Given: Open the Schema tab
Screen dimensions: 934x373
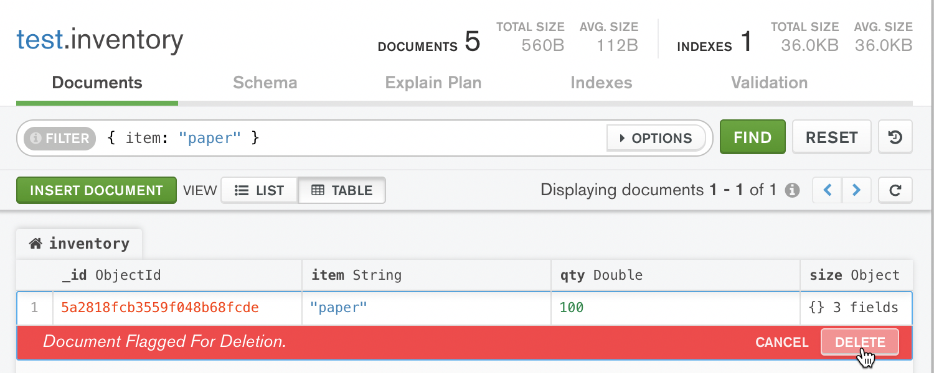Looking at the screenshot, I should click(x=265, y=83).
